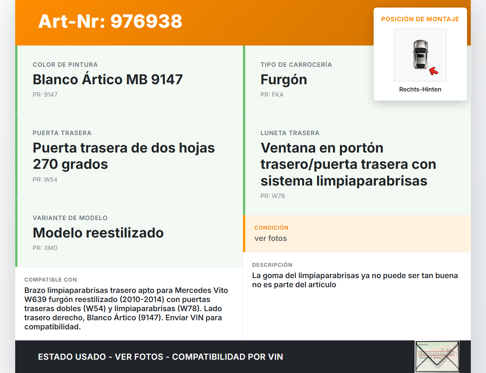Image resolution: width=486 pixels, height=373 pixels.
Task: Click the PR: XM0 code
Action: point(45,248)
